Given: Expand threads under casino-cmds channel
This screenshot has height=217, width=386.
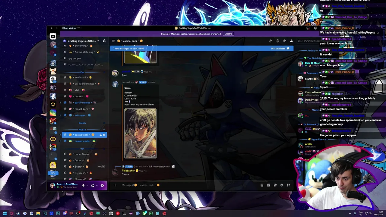Looking at the screenshot, I should coord(60,141).
